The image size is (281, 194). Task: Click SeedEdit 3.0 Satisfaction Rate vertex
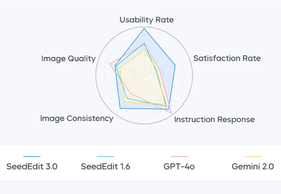point(175,65)
